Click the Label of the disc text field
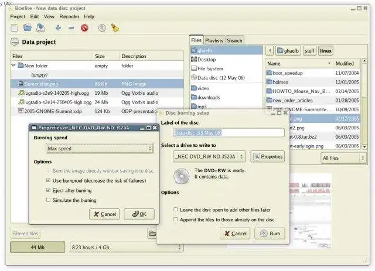Screen dimensions: 375x271 [x=229, y=133]
